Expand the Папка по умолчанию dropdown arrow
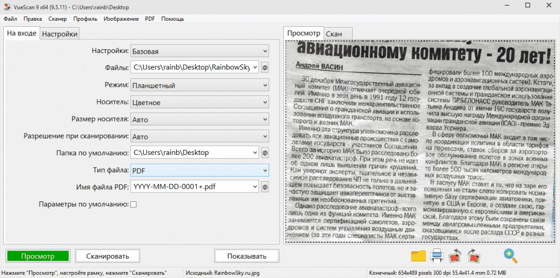Image resolution: width=560 pixels, height=278 pixels. pos(255,153)
